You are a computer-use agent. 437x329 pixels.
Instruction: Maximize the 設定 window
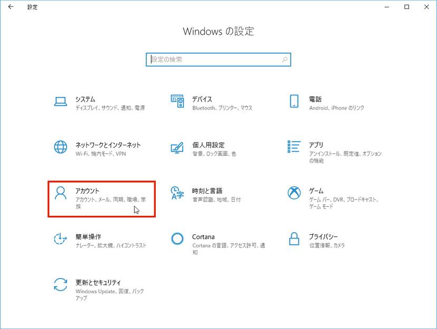click(406, 7)
